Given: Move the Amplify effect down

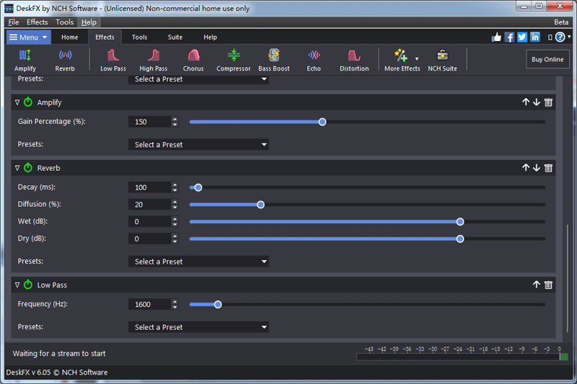Looking at the screenshot, I should [537, 102].
